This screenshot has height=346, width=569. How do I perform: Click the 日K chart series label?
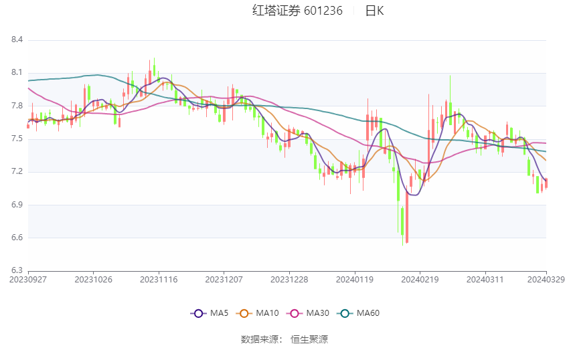point(374,11)
